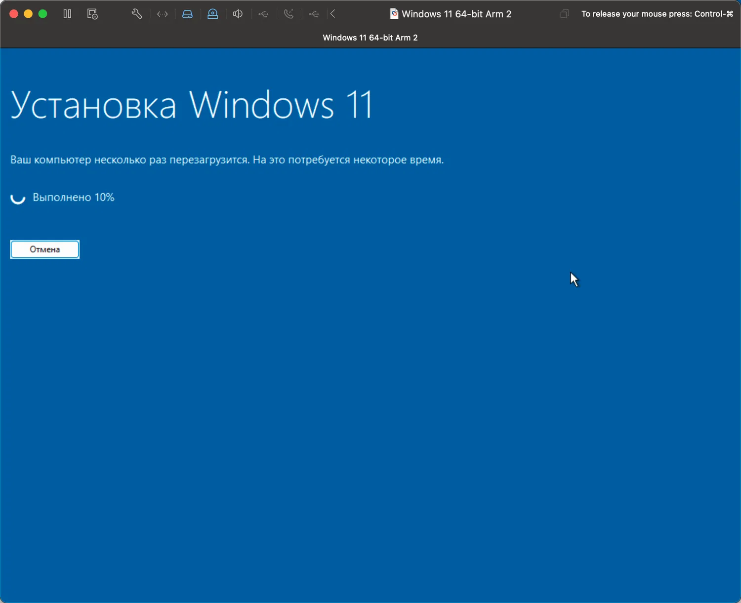The image size is (741, 603).
Task: Click the VM document icon in the title bar
Action: [394, 14]
